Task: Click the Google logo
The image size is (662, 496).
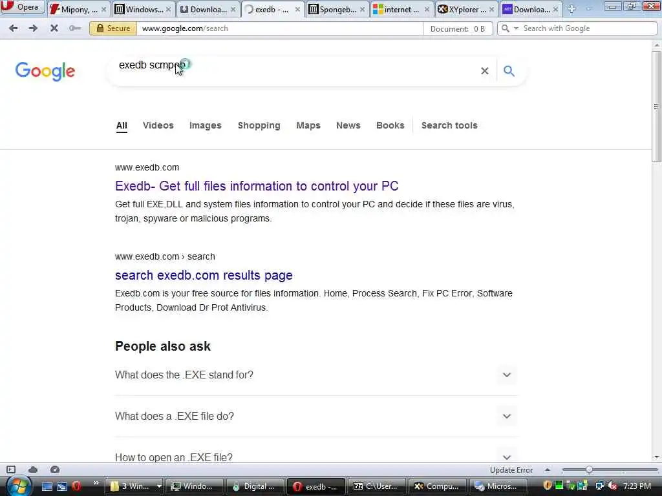Action: (x=45, y=71)
